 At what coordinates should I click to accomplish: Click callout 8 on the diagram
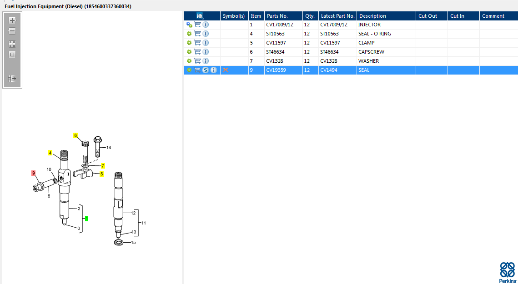49,196
